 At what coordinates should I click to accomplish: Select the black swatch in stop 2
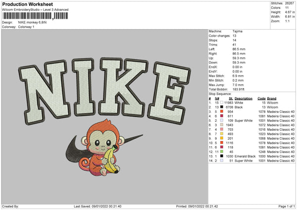click(223, 106)
